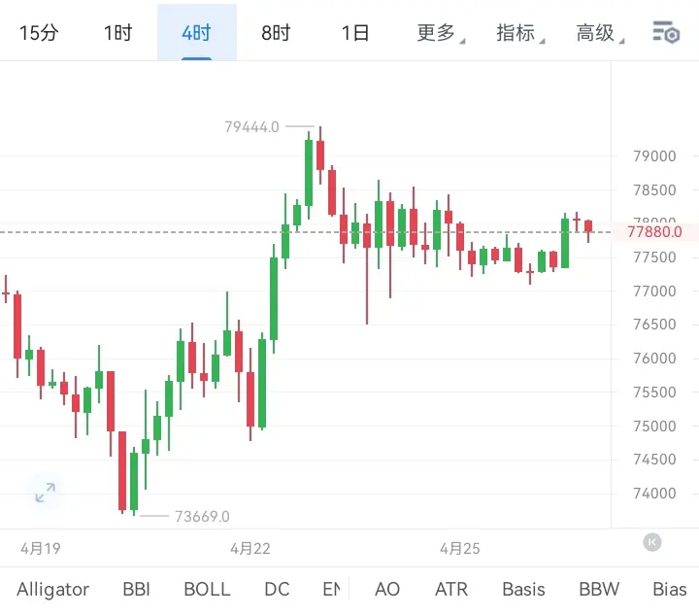
Task: Enable the AO indicator
Action: pos(387,589)
